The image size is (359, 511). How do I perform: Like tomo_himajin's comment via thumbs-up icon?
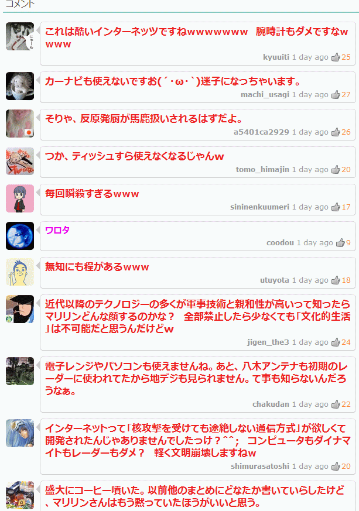(336, 170)
